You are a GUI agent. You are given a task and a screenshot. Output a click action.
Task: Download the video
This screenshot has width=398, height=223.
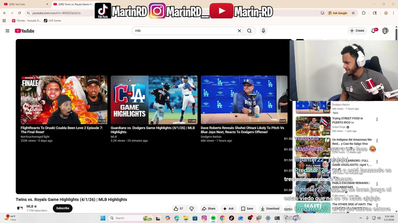(x=270, y=208)
